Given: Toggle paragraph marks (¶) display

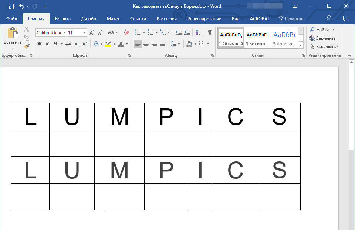Looking at the screenshot, I should pos(209,32).
